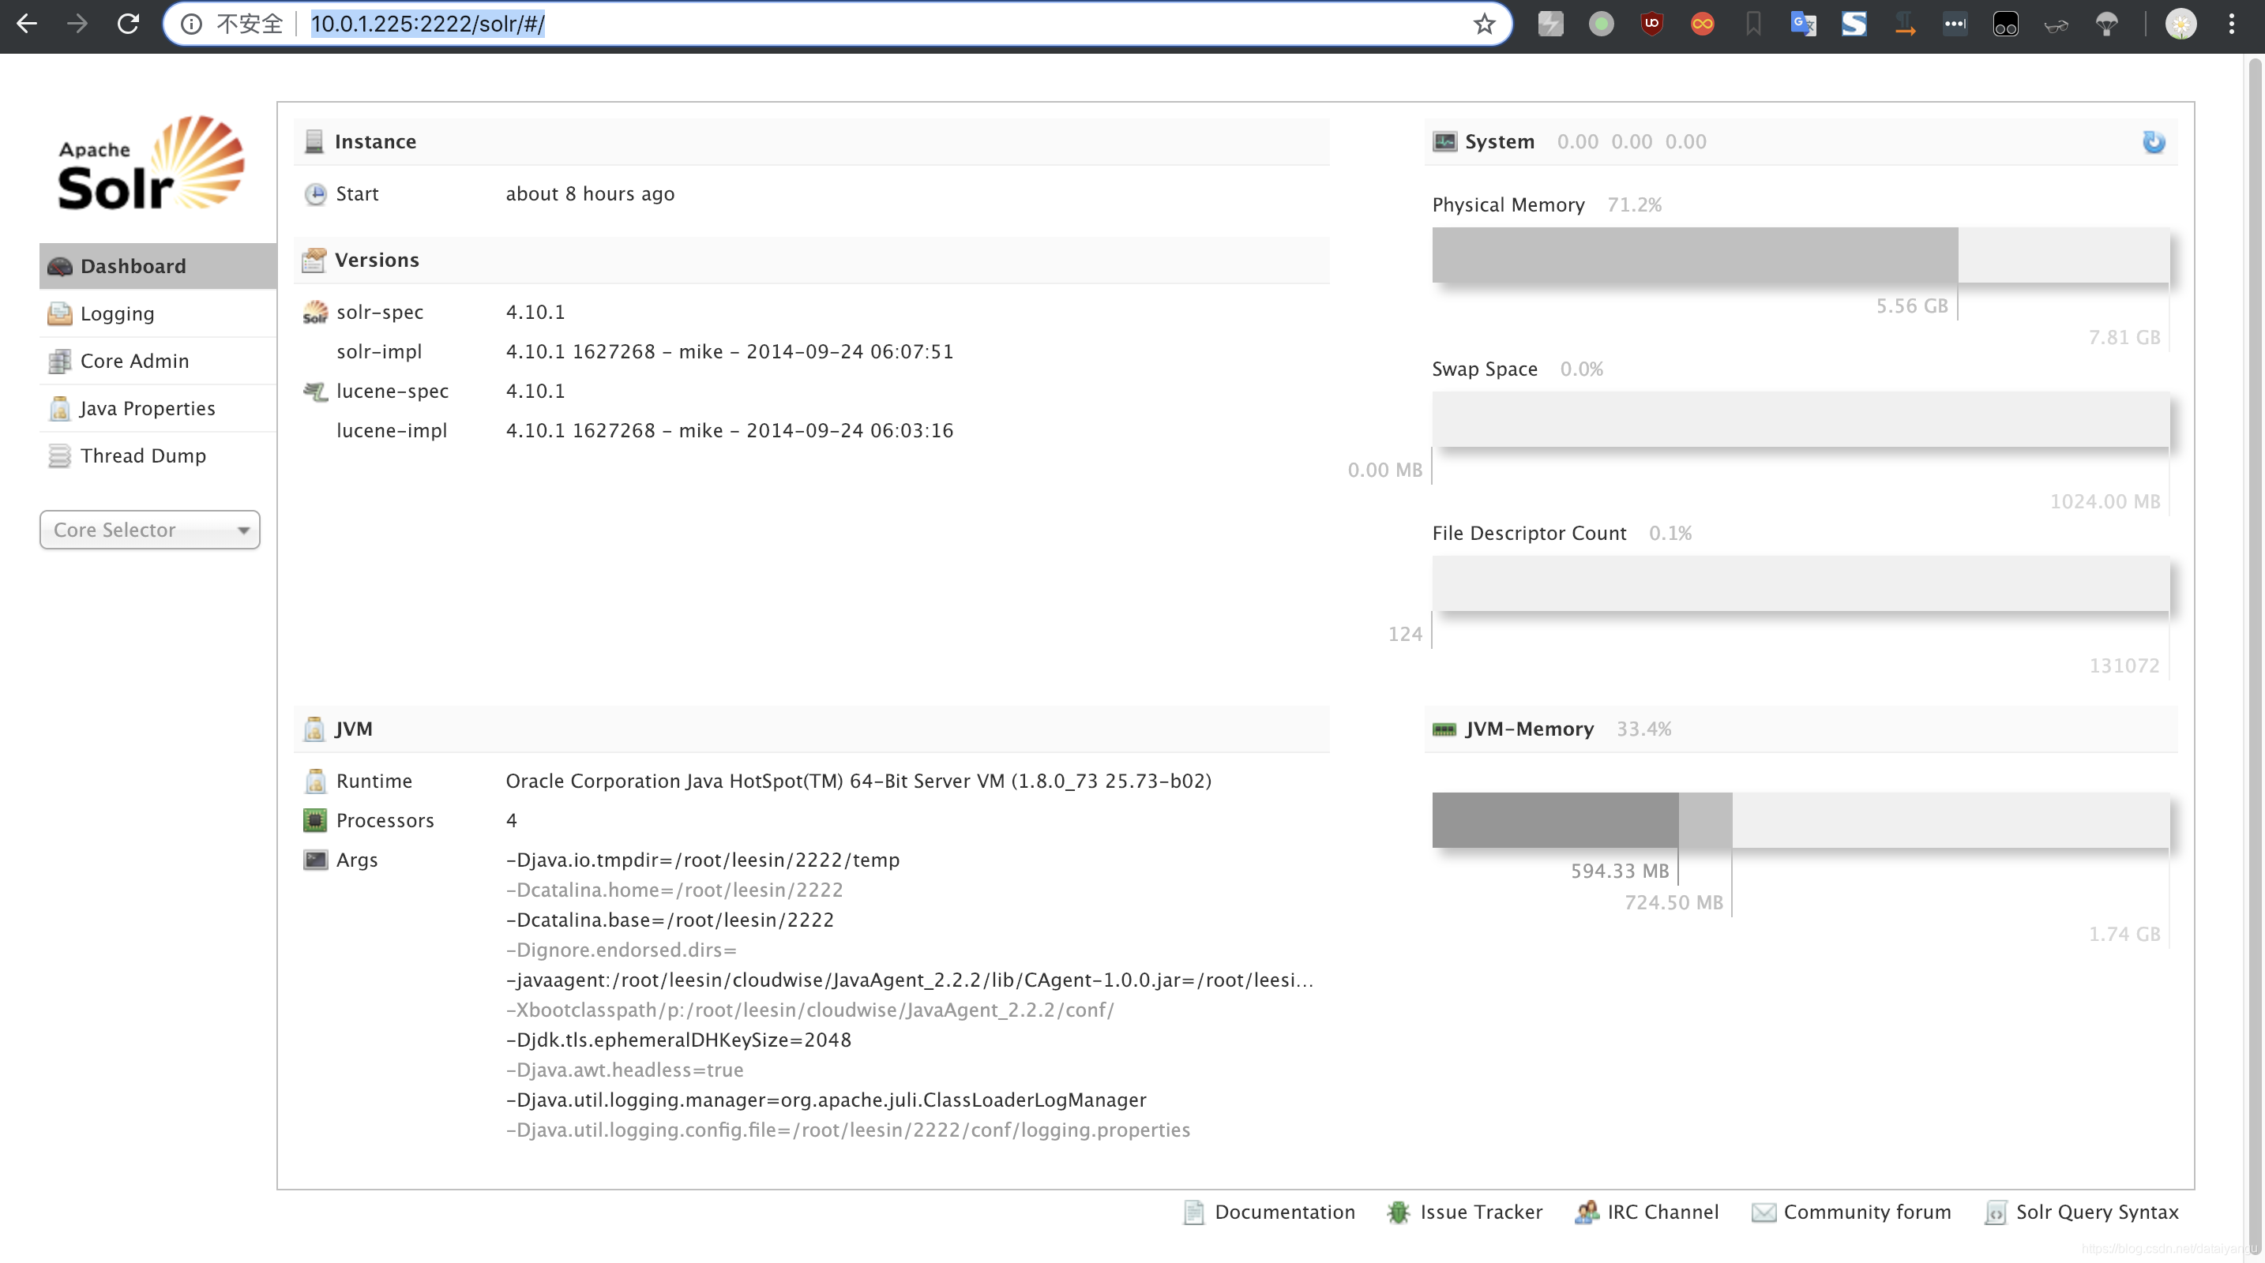Click the Issue Tracker button
This screenshot has height=1263, width=2265.
pyautogui.click(x=1479, y=1213)
